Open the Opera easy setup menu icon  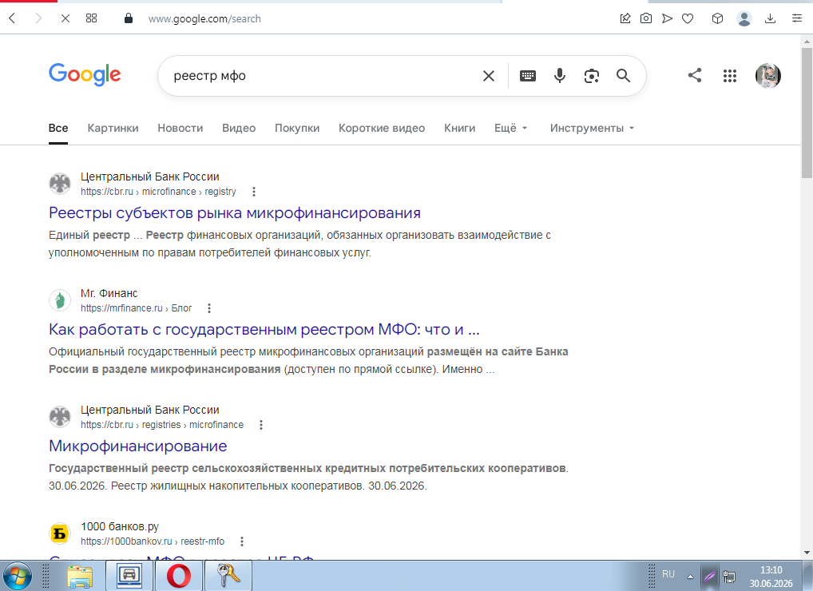click(797, 18)
